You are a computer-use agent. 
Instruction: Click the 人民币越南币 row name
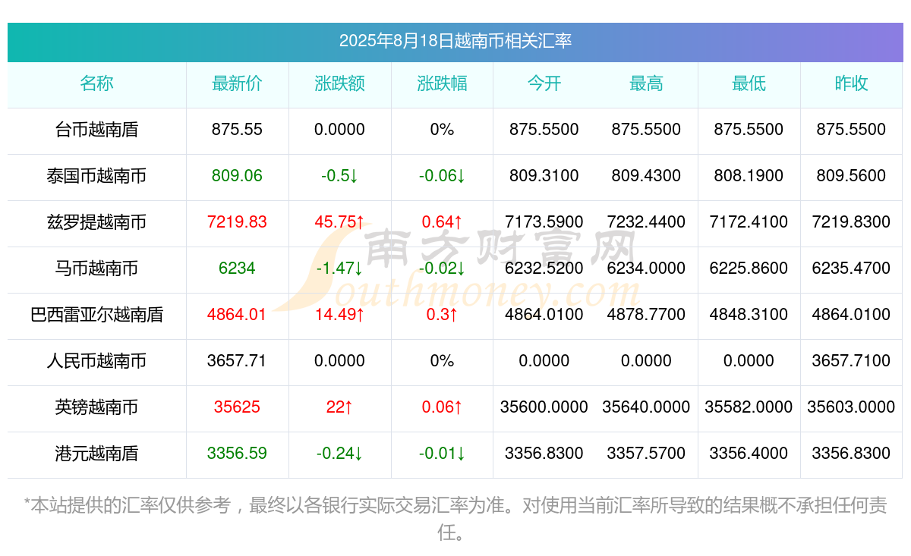pyautogui.click(x=96, y=361)
